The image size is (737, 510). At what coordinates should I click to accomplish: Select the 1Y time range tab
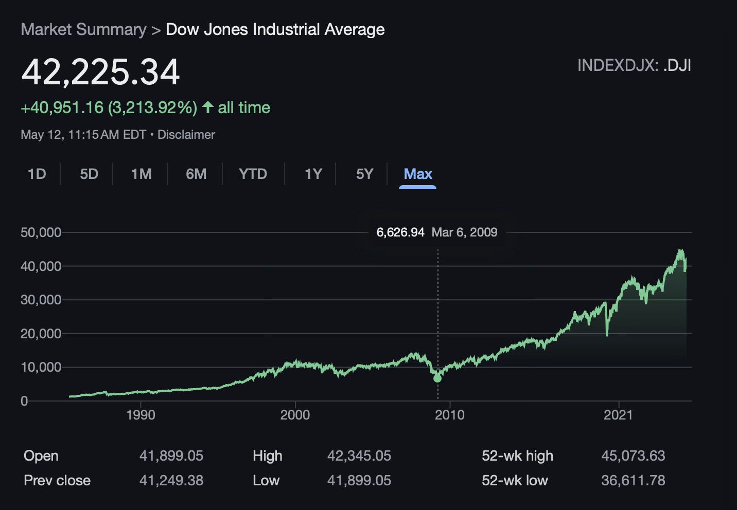(313, 174)
